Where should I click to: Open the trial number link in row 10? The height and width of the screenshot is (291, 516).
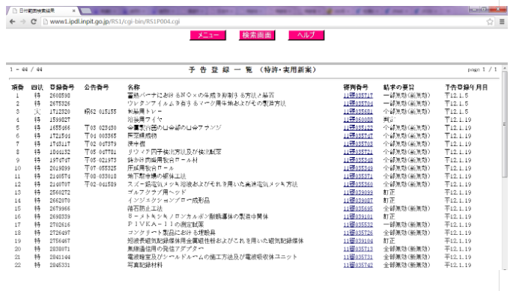tap(358, 168)
